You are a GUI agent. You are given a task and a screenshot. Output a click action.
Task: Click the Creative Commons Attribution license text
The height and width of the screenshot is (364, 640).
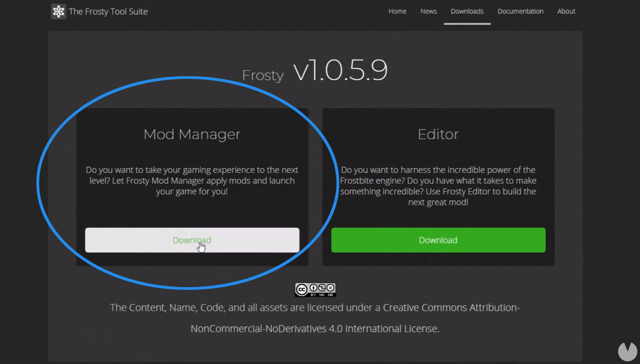point(315,318)
